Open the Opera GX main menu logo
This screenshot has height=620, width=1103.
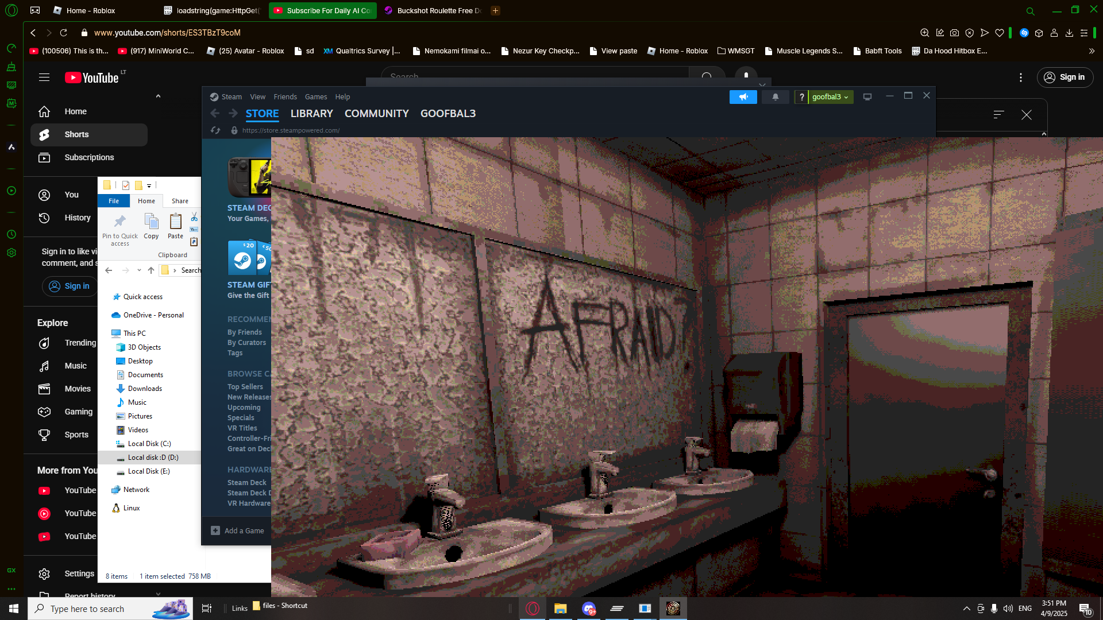click(11, 10)
